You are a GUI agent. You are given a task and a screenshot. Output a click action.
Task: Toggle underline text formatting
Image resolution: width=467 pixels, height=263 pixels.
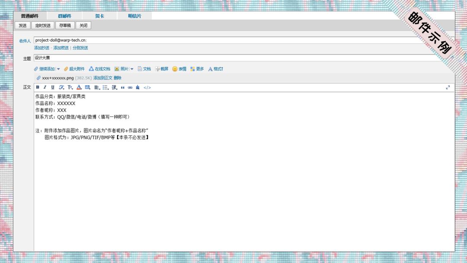pos(53,87)
